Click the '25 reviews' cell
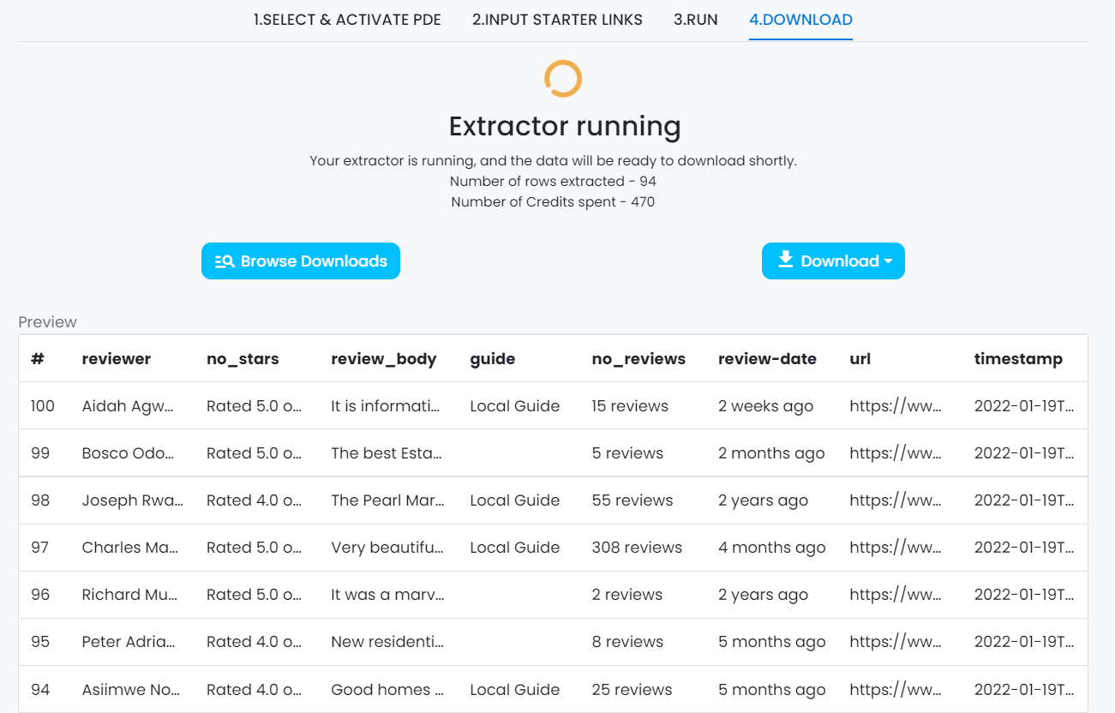Viewport: 1115px width, 713px height. click(x=632, y=690)
